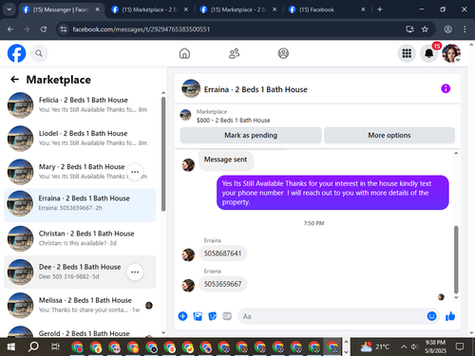Open Task View on the taskbar
The height and width of the screenshot is (356, 475).
point(55,347)
